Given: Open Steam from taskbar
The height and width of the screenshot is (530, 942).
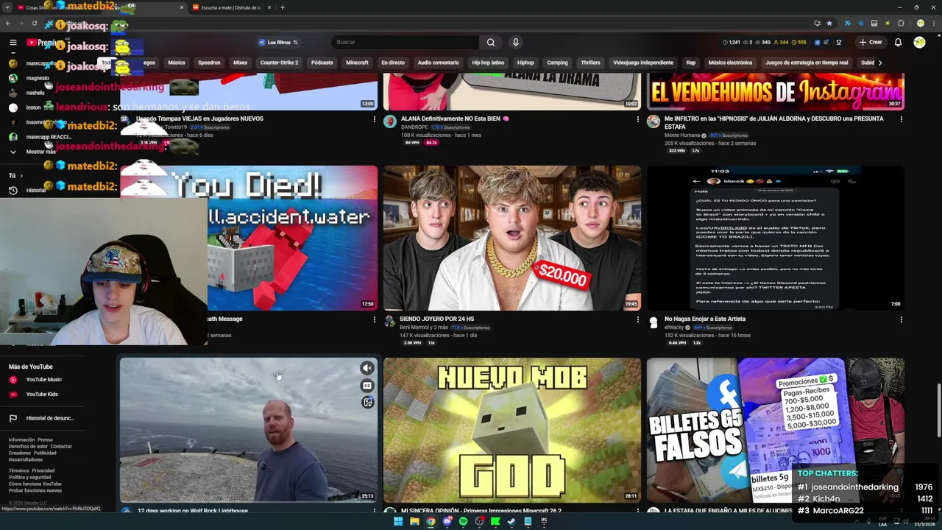Looking at the screenshot, I should [511, 521].
